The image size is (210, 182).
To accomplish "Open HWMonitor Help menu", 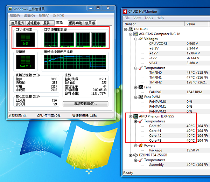I will point(160,18).
